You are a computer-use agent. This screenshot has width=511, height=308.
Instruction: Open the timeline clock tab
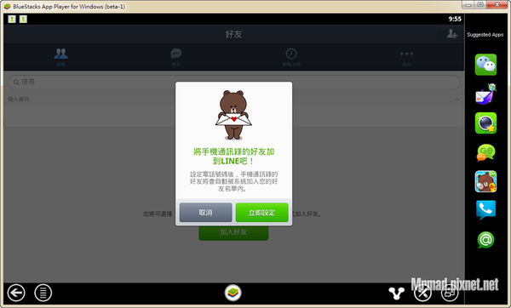(291, 57)
